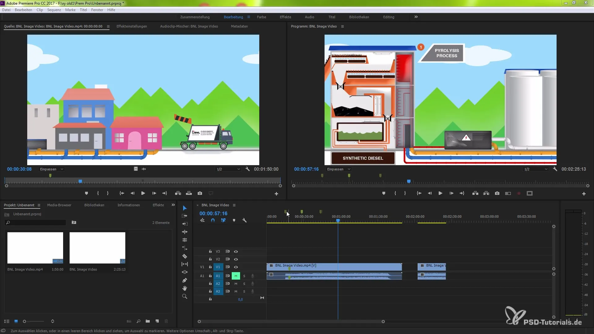Screen dimensions: 594x334
Task: Toggle nest sequence insert mode icon
Action: [202, 221]
